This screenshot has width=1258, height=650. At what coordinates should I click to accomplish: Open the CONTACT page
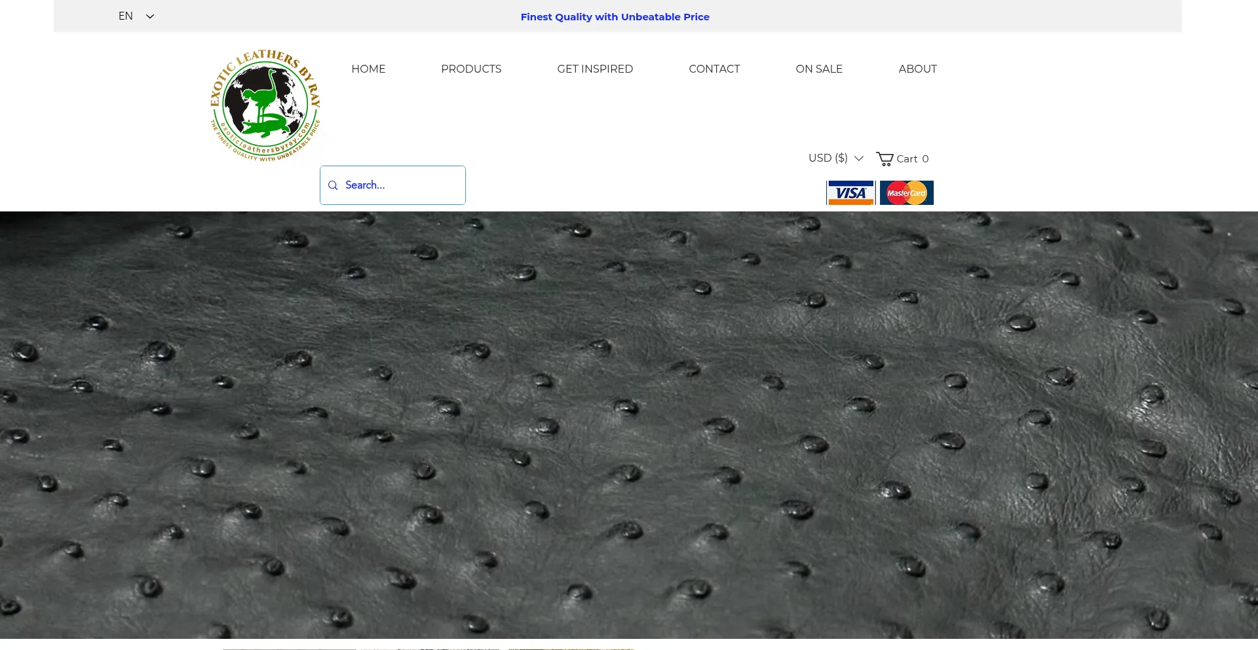714,69
